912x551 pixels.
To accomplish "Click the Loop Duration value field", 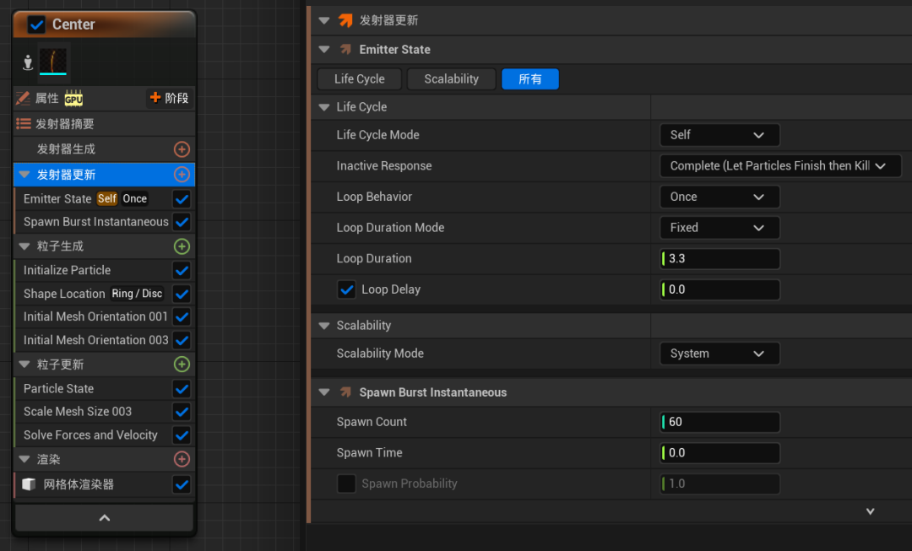I will [x=719, y=259].
